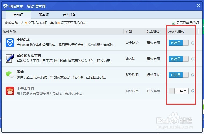The height and width of the screenshot is (134, 204).
Task: Click the 系统输入法工具 pen icon
Action: point(10,59)
